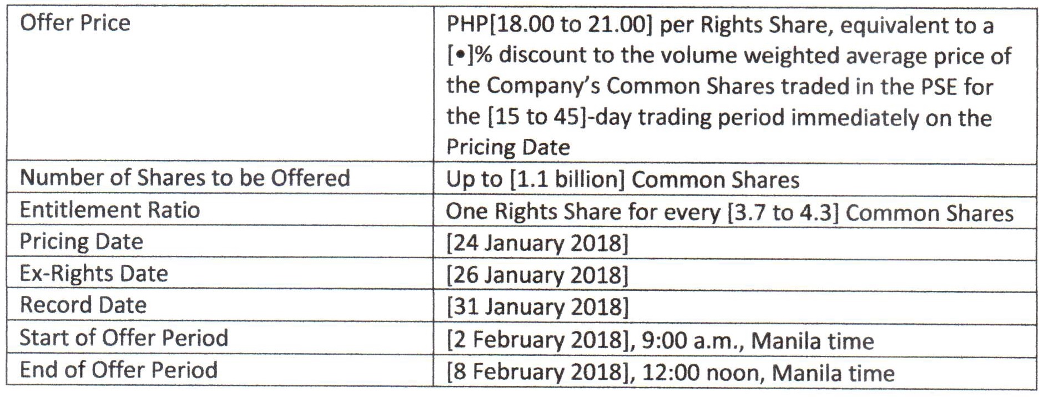Screen dimensions: 1043x397
Task: Select the "End of Offer Period" label
Action: coord(118,370)
